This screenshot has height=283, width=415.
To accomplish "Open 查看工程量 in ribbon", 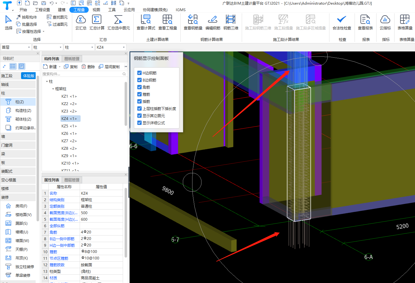I will click(168, 22).
